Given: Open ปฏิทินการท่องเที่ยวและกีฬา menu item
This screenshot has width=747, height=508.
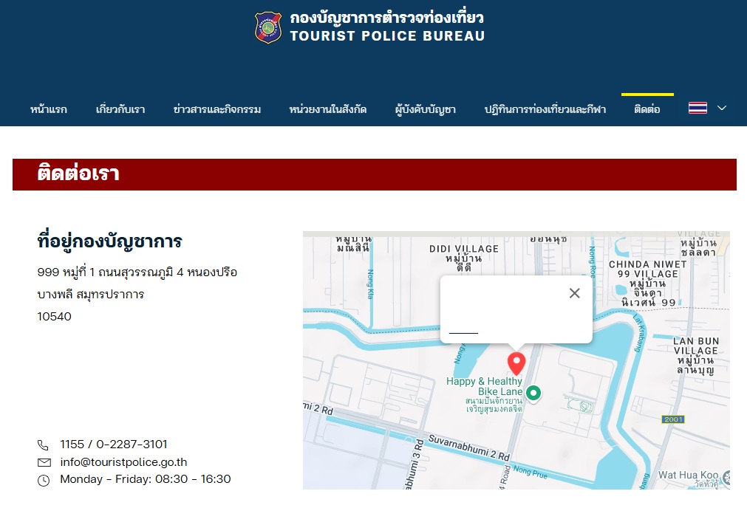Looking at the screenshot, I should (x=545, y=109).
